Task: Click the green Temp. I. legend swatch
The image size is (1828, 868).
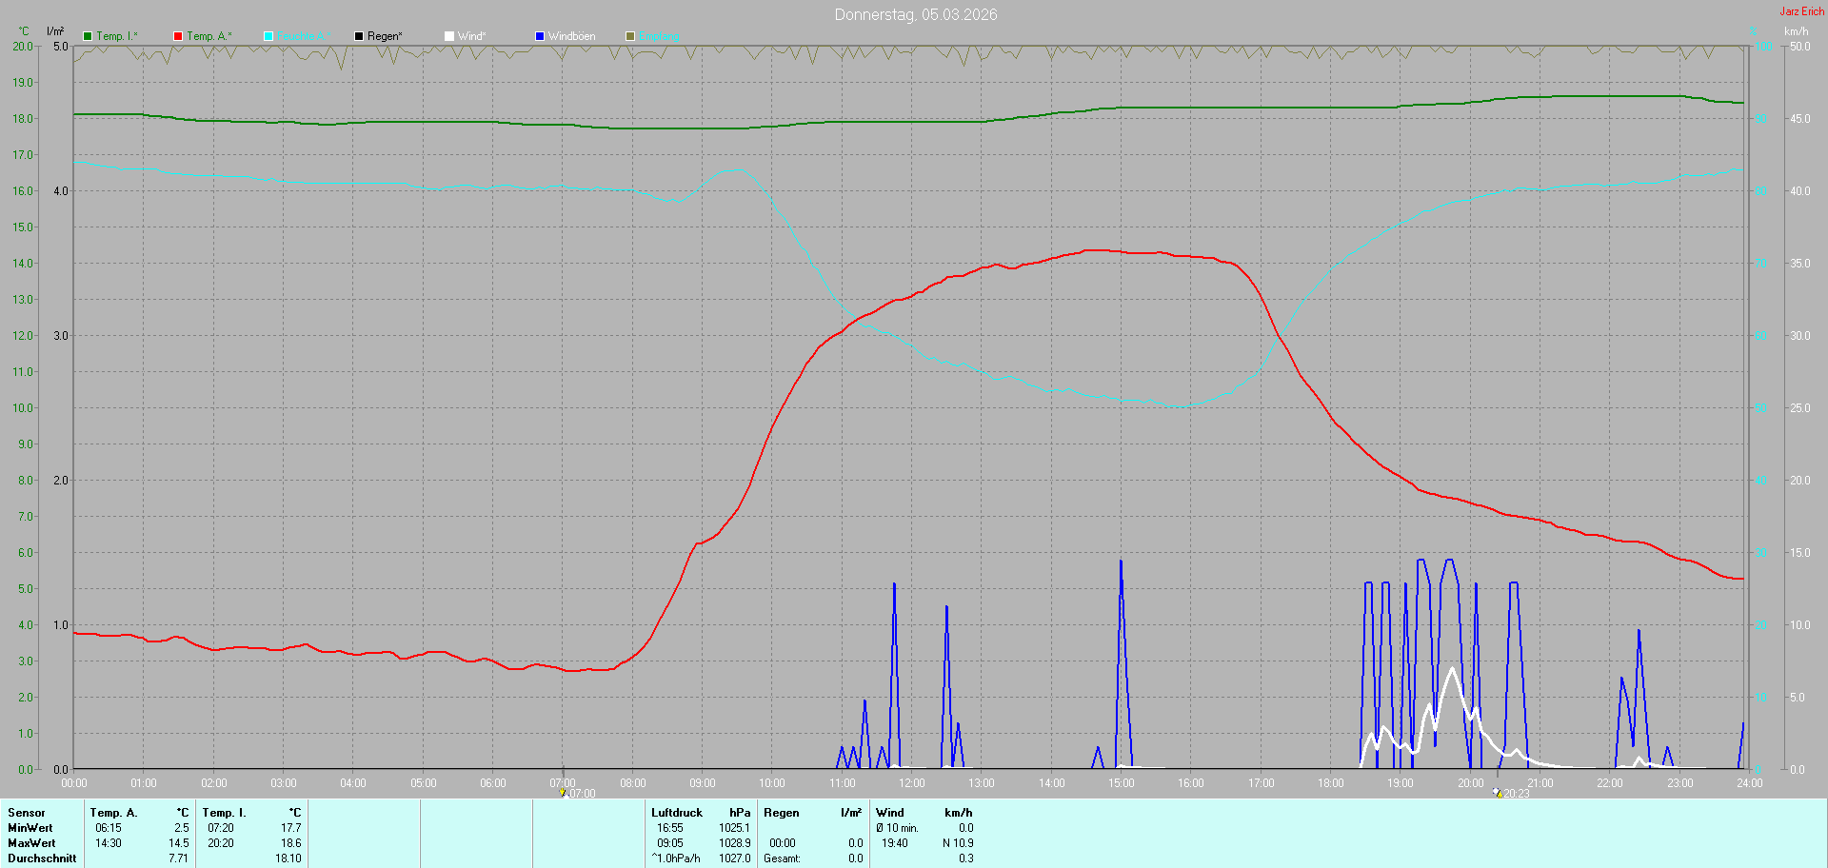Action: coord(88,36)
